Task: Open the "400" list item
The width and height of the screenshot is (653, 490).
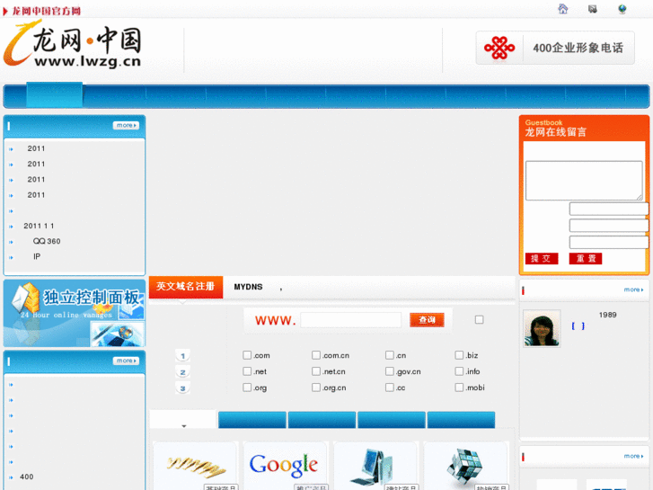Action: [27, 477]
